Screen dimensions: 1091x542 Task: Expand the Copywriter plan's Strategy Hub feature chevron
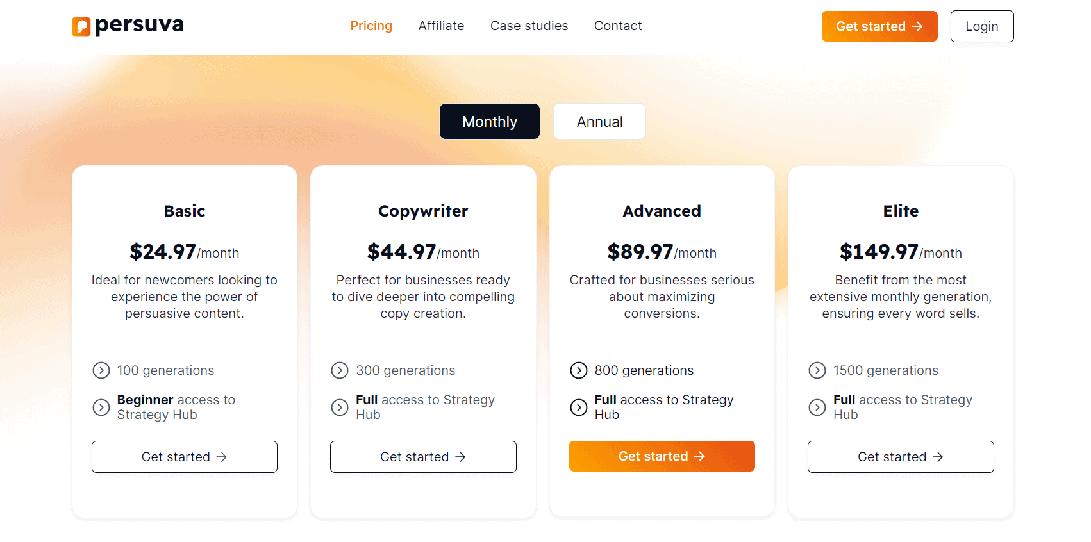pyautogui.click(x=340, y=407)
